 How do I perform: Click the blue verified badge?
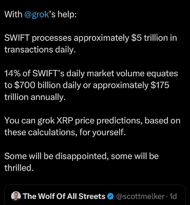(110, 196)
